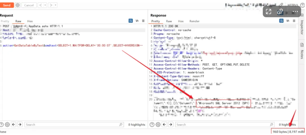Open help icon near HTTP/1
This screenshot has height=135, width=306.
[x=302, y=5]
